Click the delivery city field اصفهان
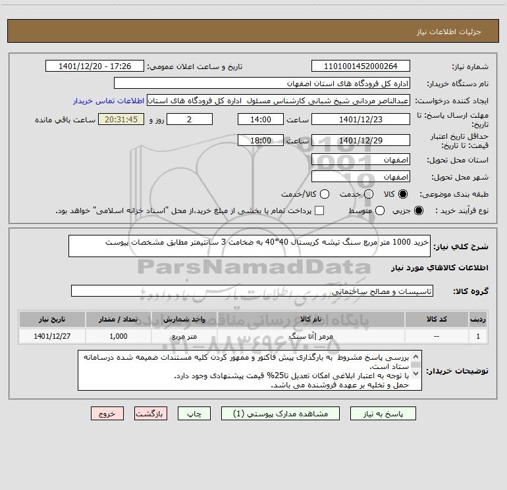The image size is (507, 490). click(x=361, y=177)
